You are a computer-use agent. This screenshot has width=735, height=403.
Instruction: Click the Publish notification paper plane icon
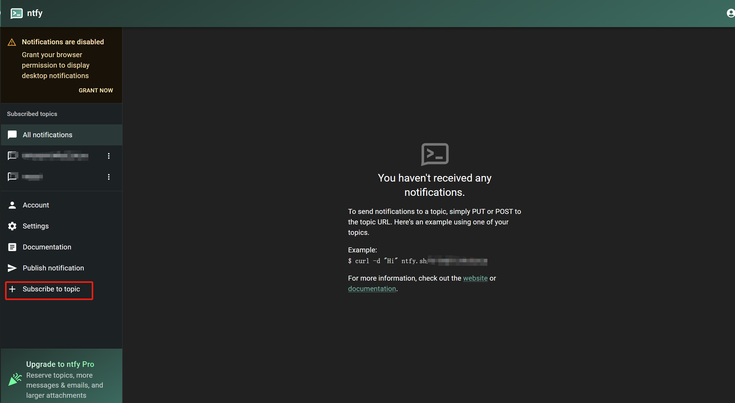coord(12,268)
